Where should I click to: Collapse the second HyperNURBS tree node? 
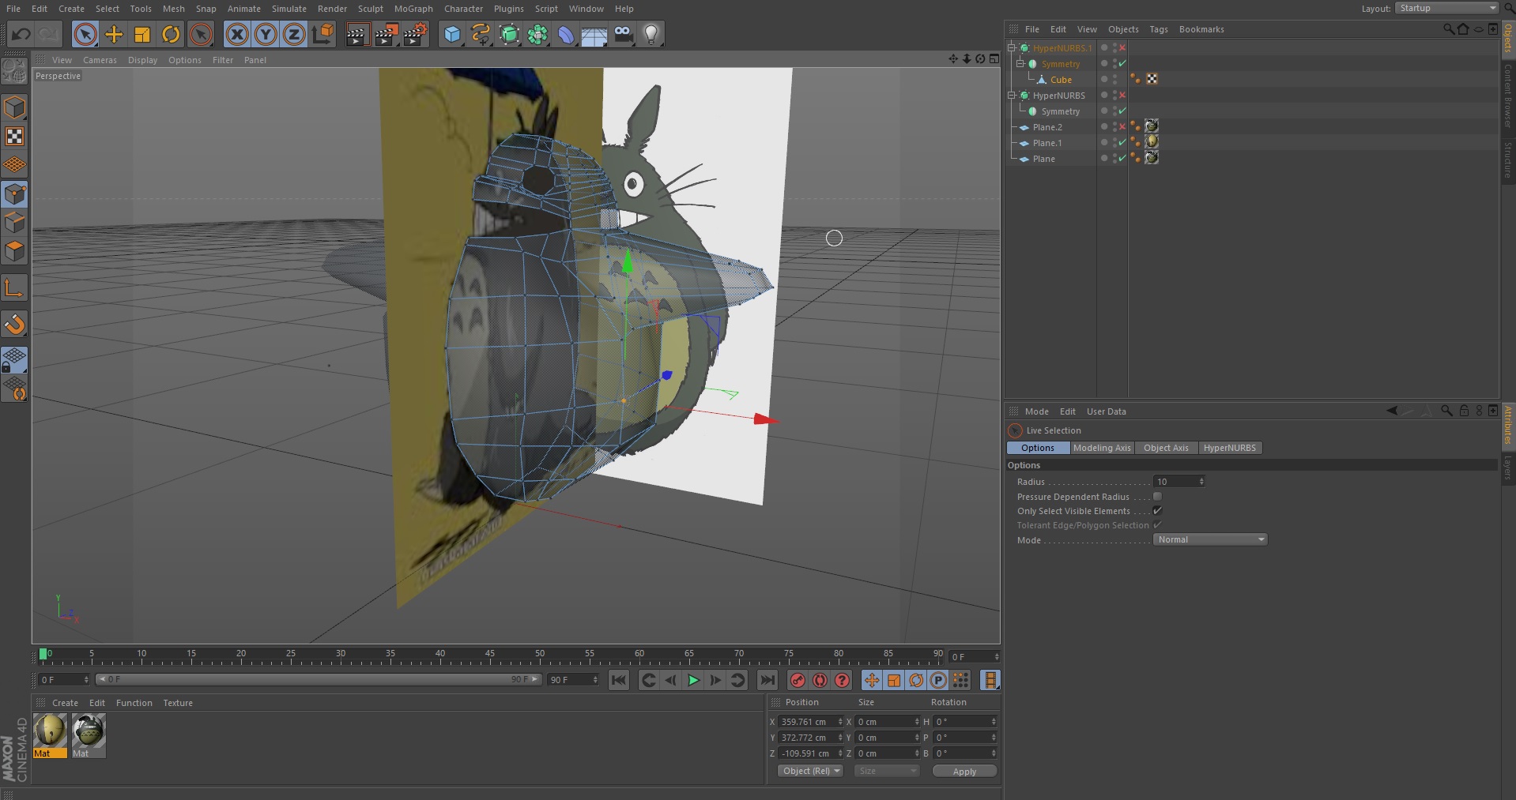pos(1011,96)
